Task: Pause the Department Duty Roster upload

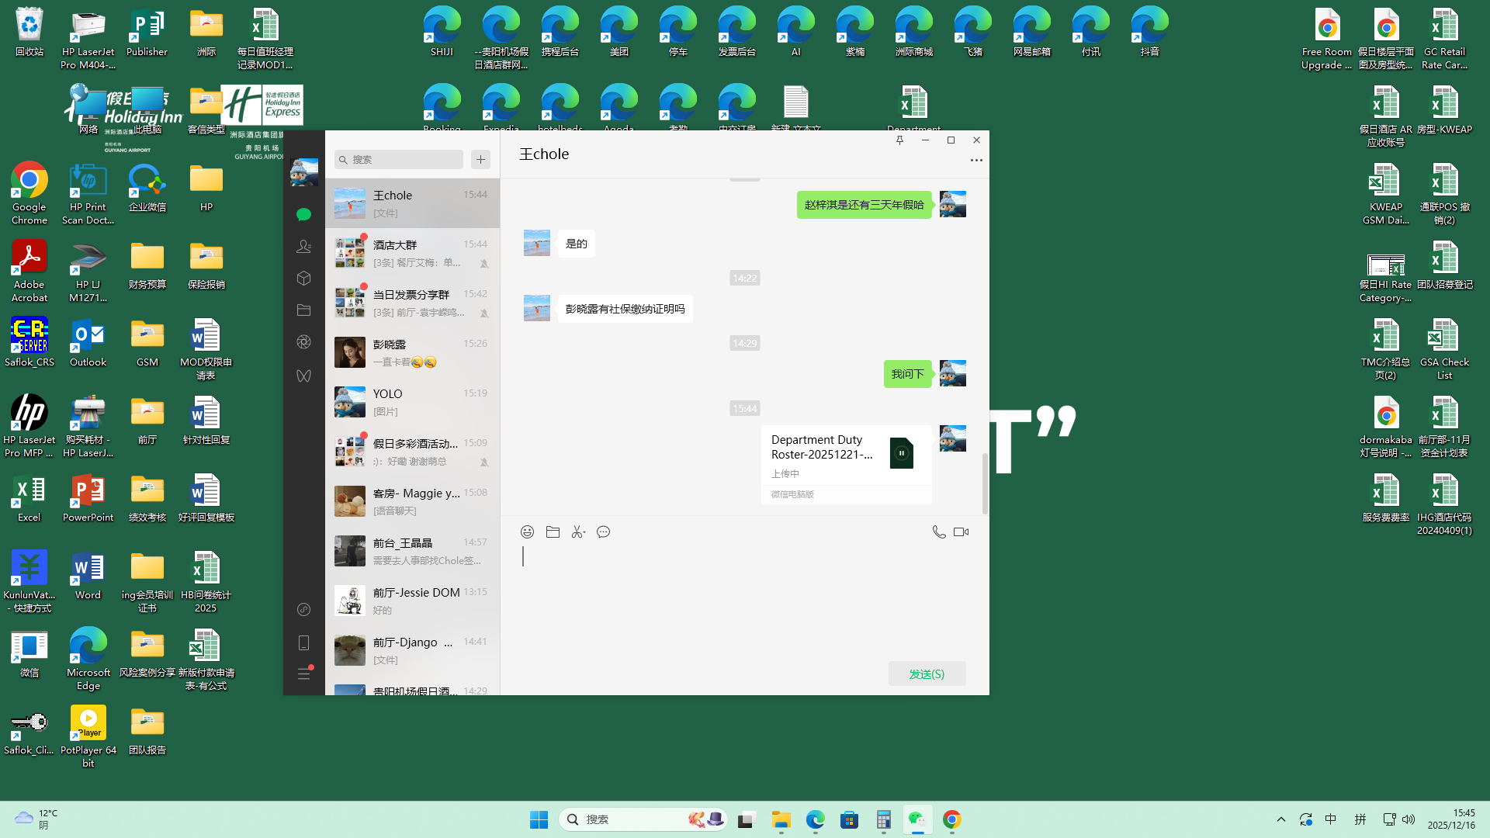Action: point(901,453)
